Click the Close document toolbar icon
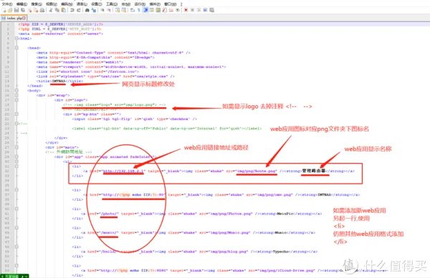 coord(30,10)
